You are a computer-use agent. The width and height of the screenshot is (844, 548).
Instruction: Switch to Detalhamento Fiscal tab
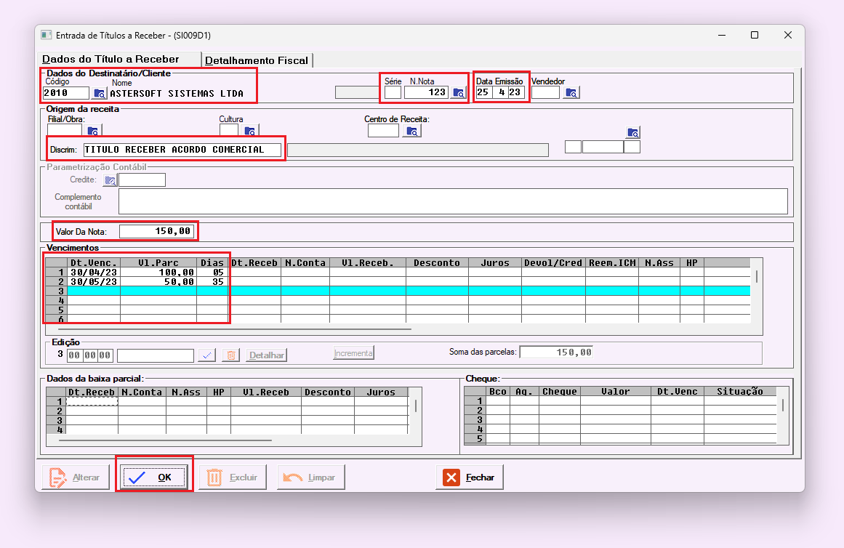(257, 60)
